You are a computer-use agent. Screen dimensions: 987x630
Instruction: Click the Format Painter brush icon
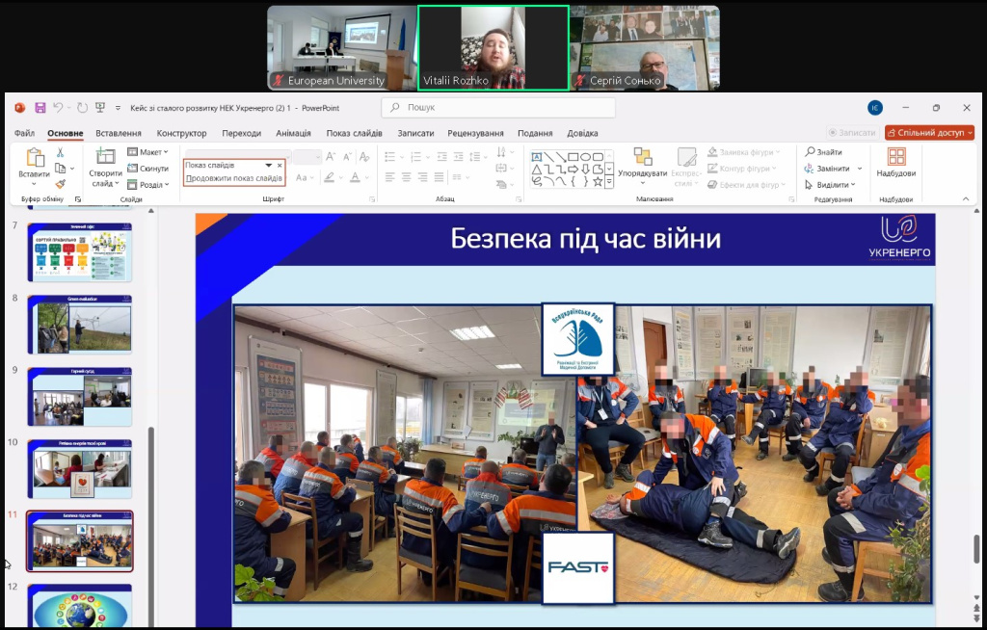tap(60, 183)
